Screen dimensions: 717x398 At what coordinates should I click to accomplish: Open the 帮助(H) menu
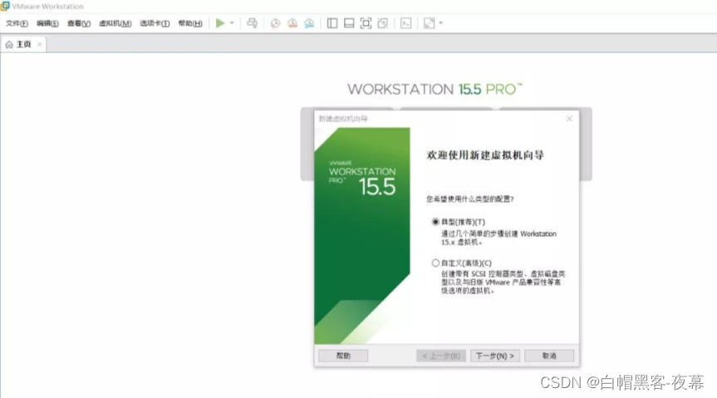[190, 23]
